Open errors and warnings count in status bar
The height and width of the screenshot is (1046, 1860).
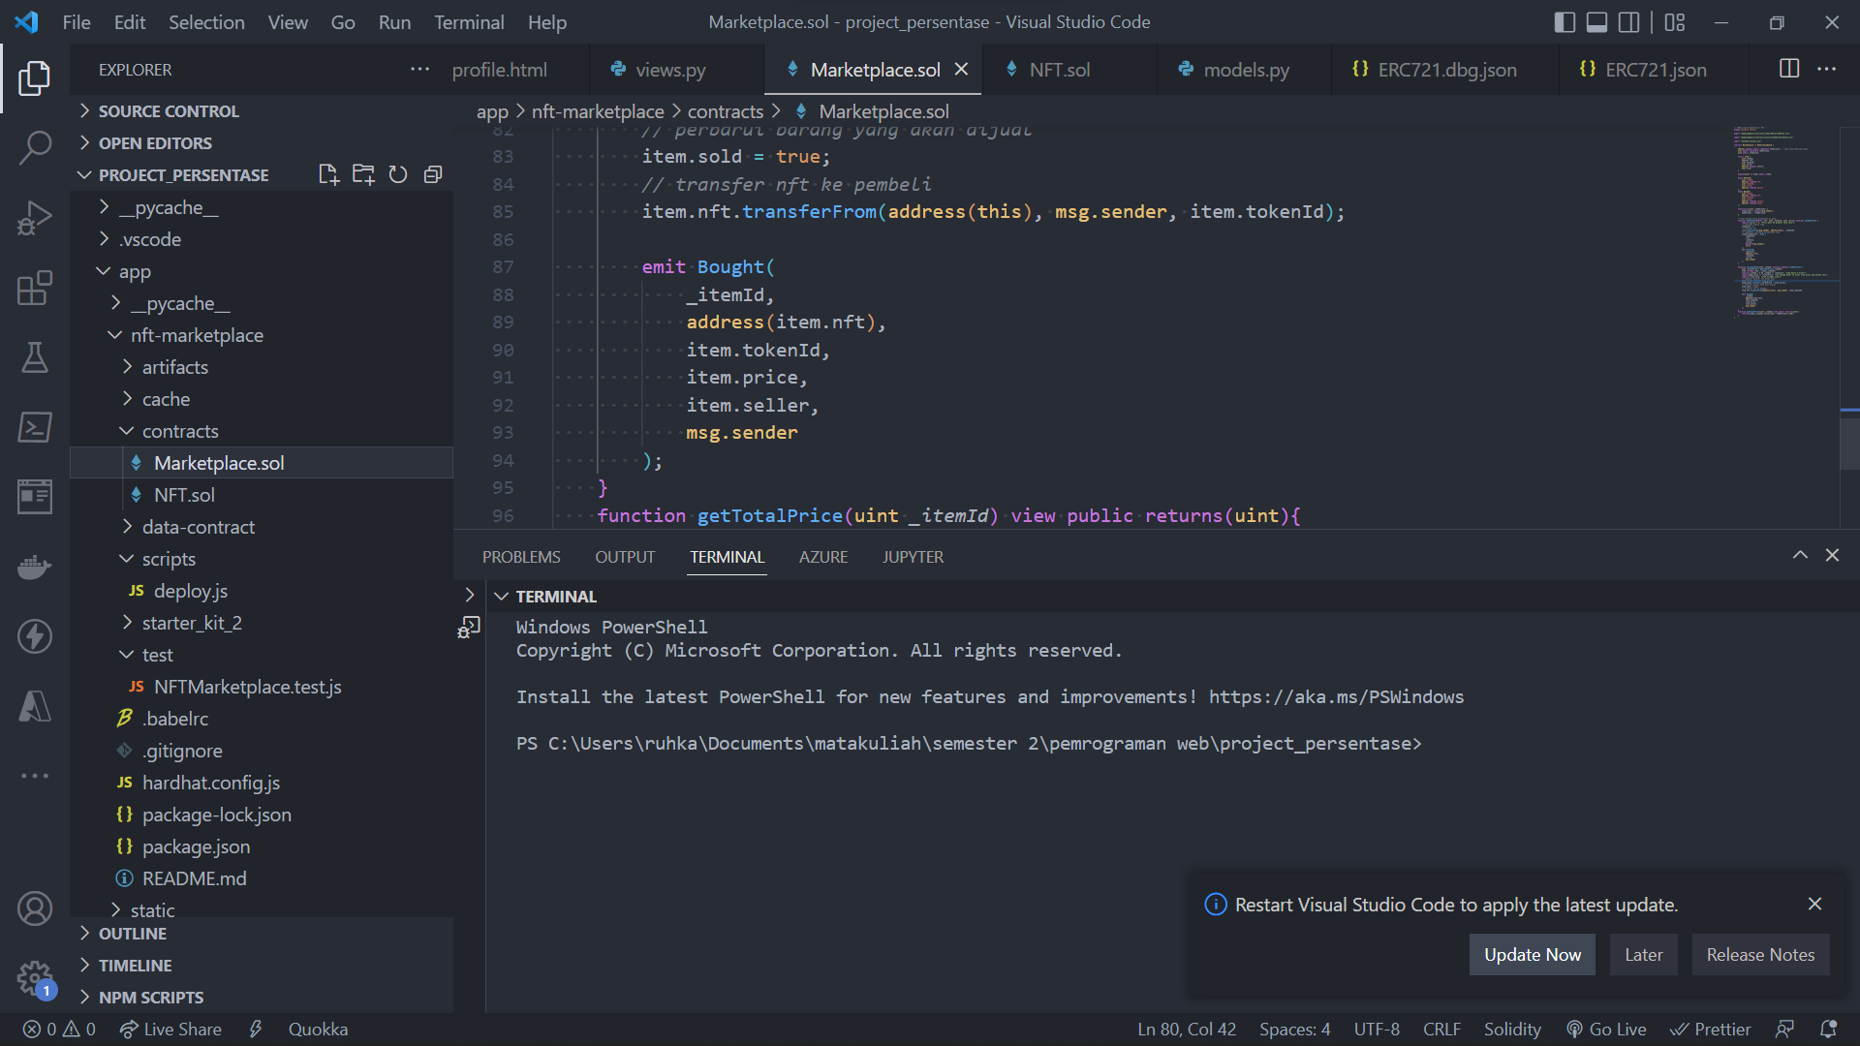click(59, 1030)
